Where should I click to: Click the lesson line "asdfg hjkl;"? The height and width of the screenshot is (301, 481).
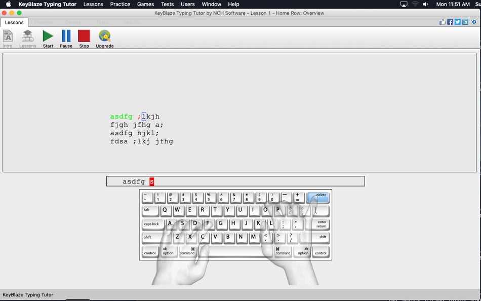135,133
